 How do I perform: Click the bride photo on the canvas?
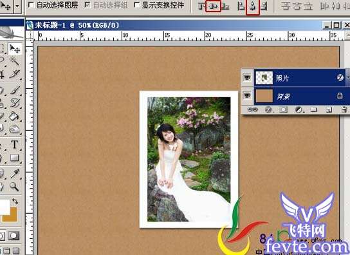coord(189,159)
